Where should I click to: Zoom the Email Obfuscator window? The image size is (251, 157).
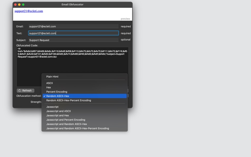click(23, 4)
